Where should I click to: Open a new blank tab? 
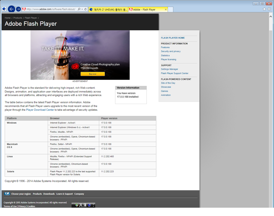pos(170,10)
